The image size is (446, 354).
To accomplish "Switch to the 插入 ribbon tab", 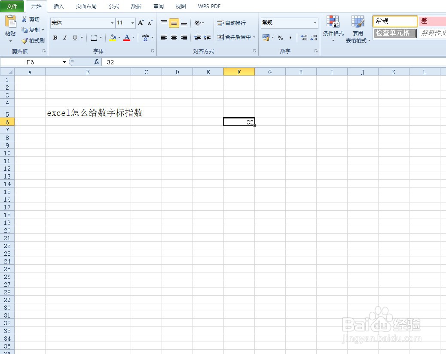I will [x=58, y=6].
